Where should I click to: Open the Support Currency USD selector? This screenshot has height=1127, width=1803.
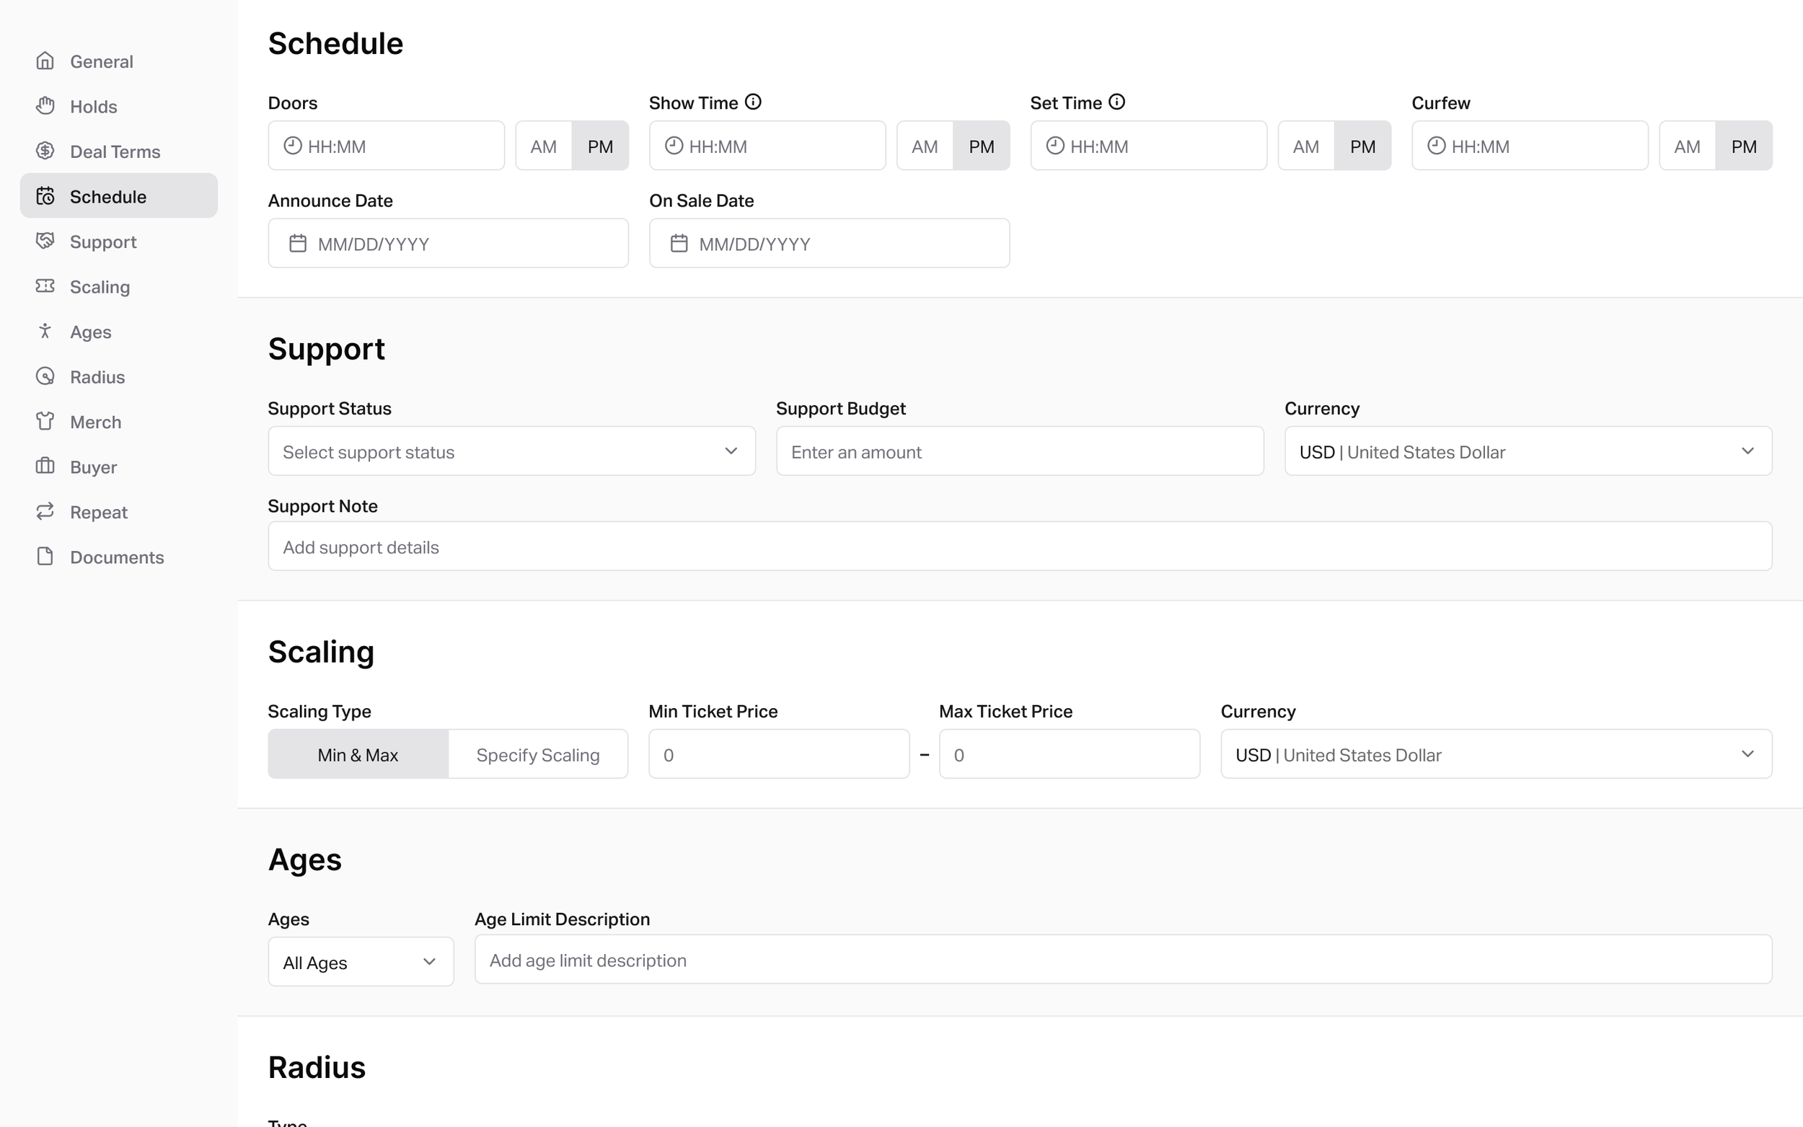pos(1528,451)
